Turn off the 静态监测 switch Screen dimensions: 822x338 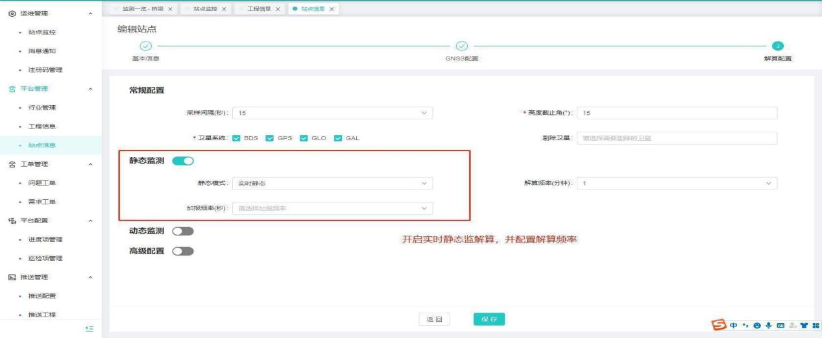point(183,161)
